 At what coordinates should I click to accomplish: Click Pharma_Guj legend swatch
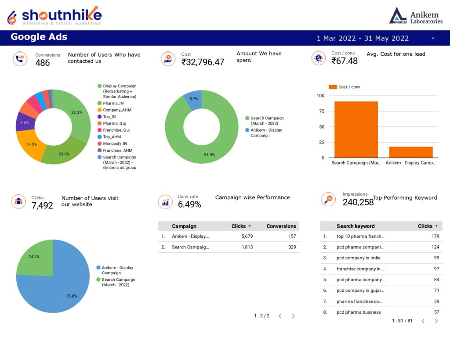100,123
